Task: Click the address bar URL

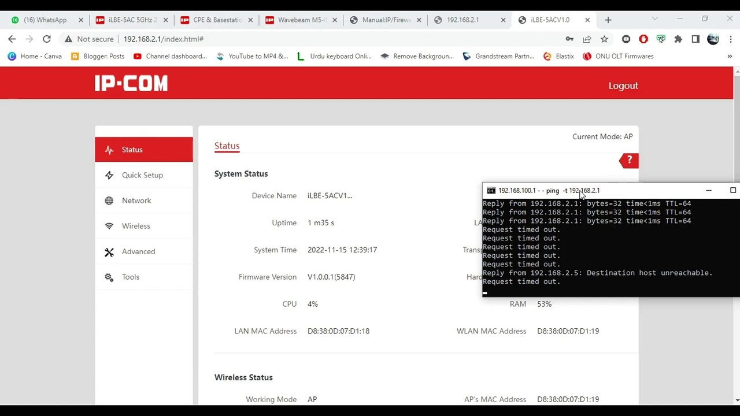Action: (164, 39)
